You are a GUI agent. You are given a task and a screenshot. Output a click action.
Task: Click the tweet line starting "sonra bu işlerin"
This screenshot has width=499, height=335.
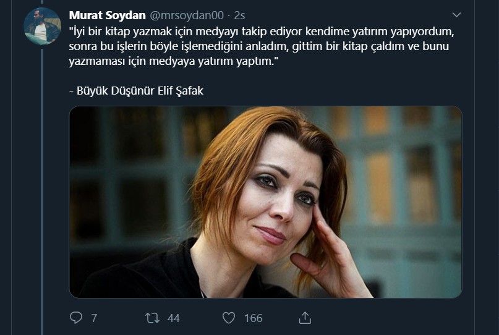(258, 46)
